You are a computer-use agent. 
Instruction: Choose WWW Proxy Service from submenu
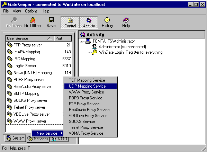tap(91, 92)
